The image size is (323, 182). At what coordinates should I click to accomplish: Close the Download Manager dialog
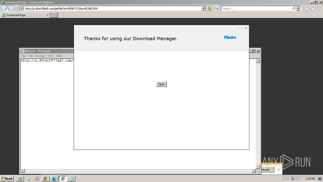(x=246, y=28)
